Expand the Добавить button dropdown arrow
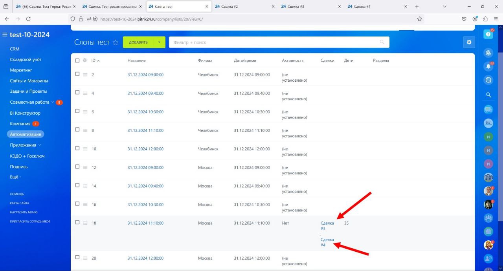The height and width of the screenshot is (271, 503). click(159, 42)
